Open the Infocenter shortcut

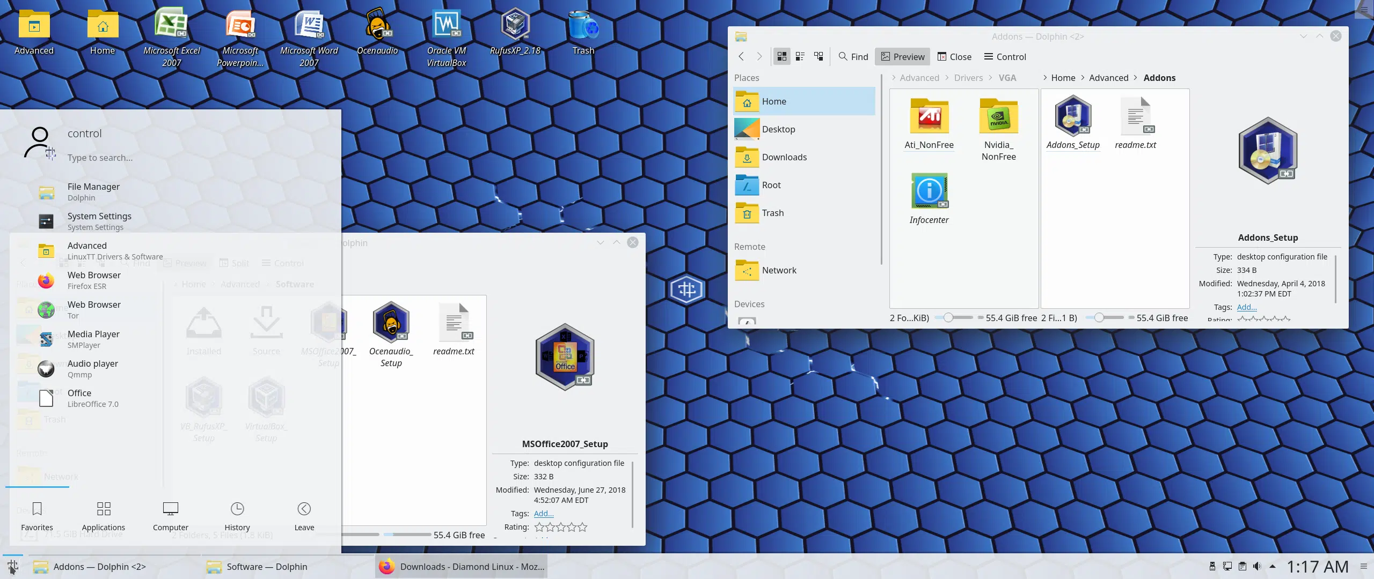(x=929, y=198)
